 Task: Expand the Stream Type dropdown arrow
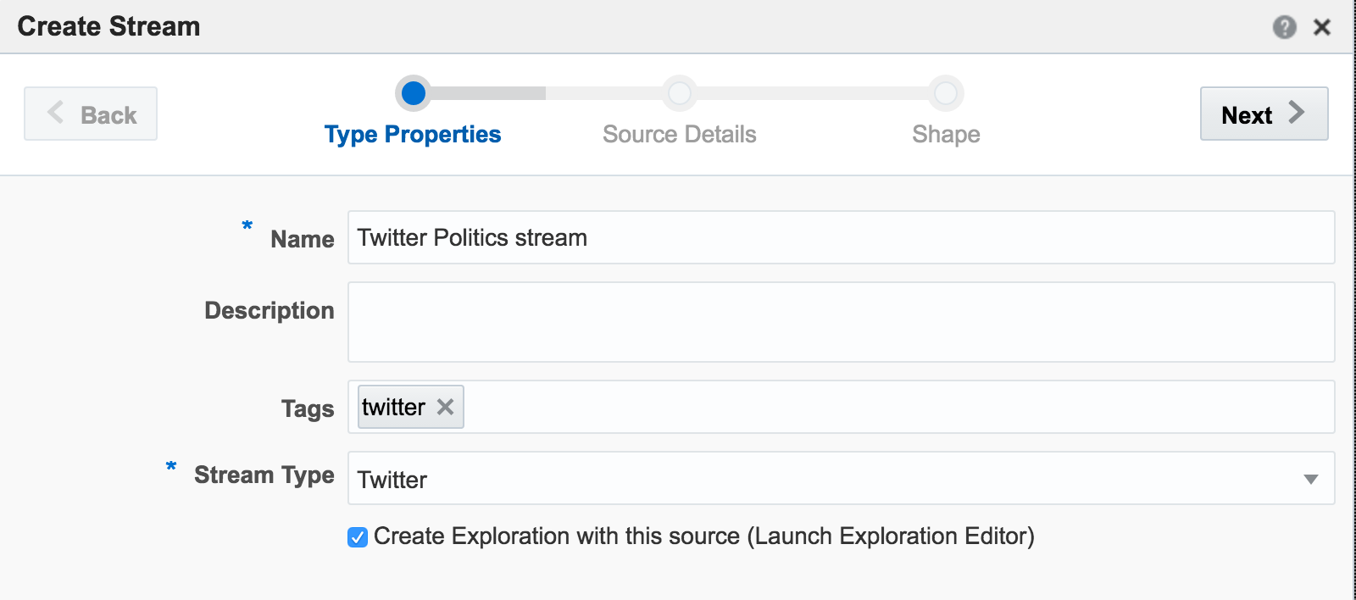pyautogui.click(x=1310, y=479)
